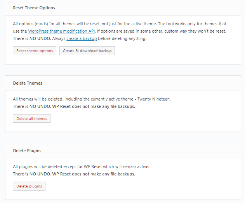Click 'There is NO UNDO. Always' warning text

pyautogui.click(x=39, y=38)
